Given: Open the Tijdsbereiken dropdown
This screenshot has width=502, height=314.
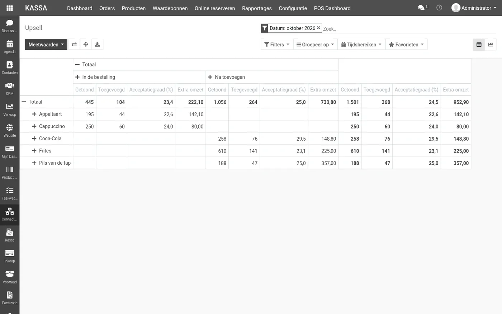Looking at the screenshot, I should click(361, 44).
